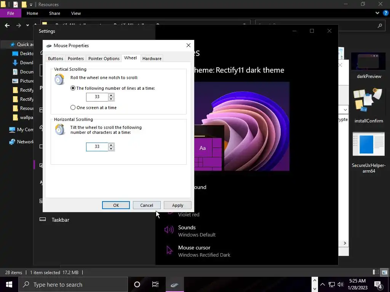Viewport: 390px width, 292px height.
Task: Switch to the Pointers tab
Action: [x=76, y=58]
